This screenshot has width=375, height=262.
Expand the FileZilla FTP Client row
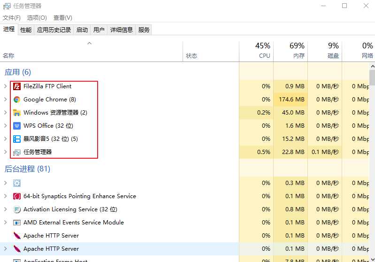(6, 86)
